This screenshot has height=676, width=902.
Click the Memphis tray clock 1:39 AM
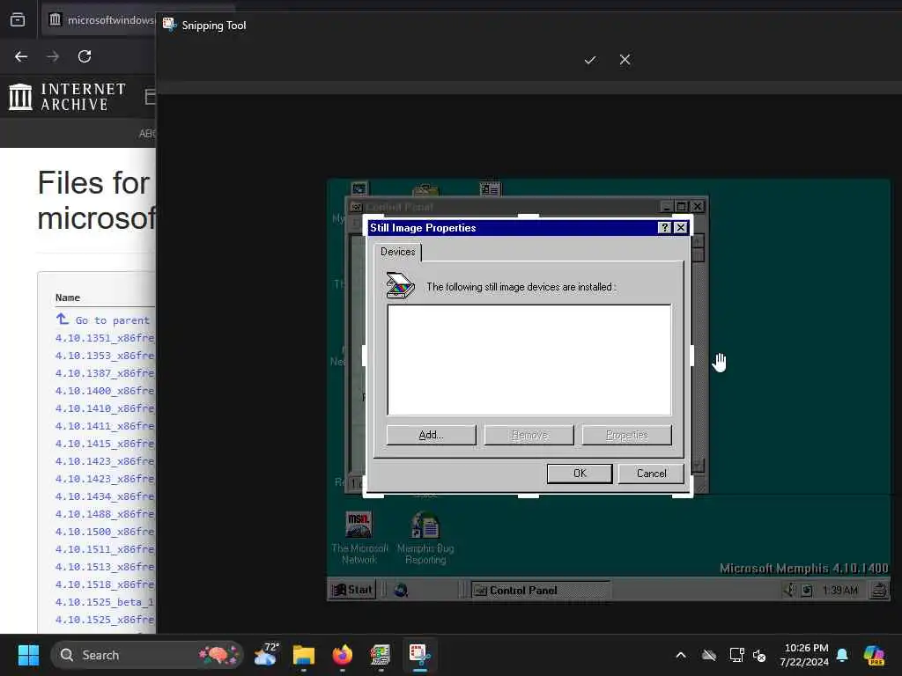point(839,591)
